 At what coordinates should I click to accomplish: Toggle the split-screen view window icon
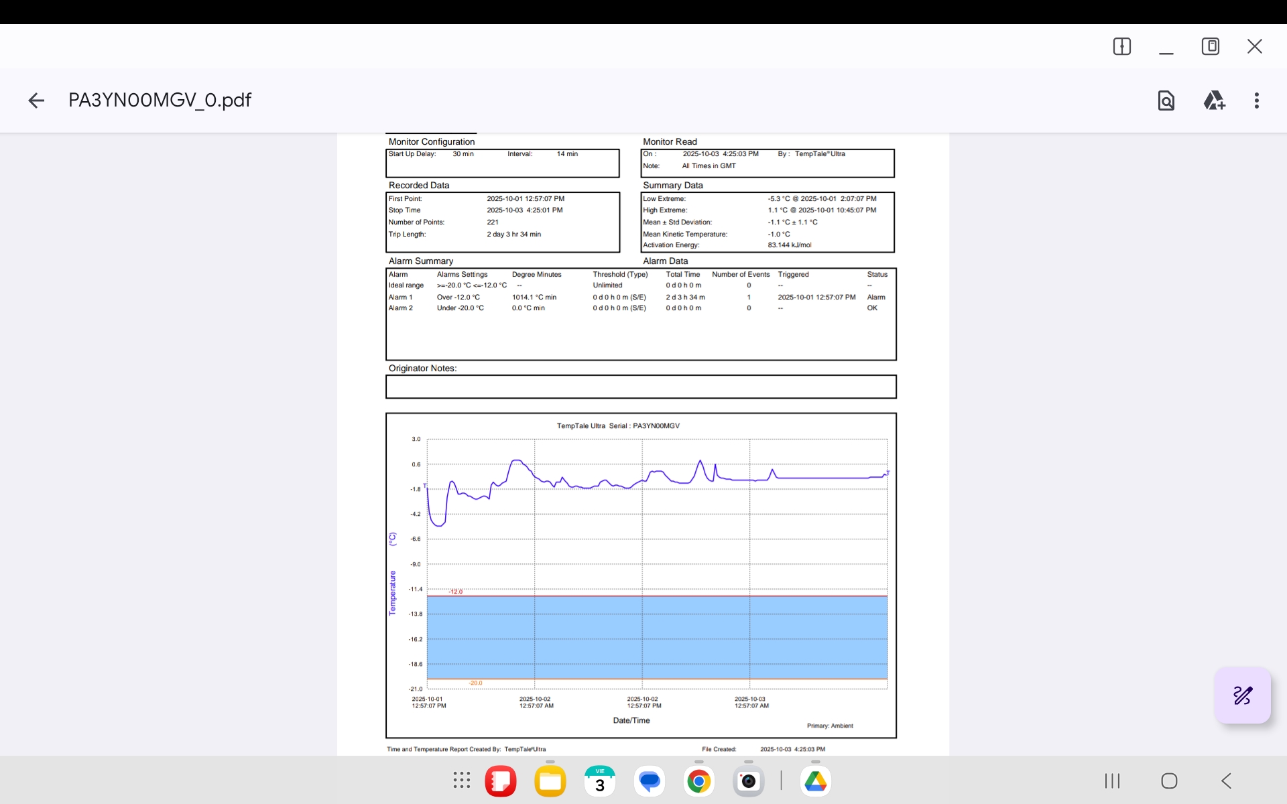coord(1121,46)
